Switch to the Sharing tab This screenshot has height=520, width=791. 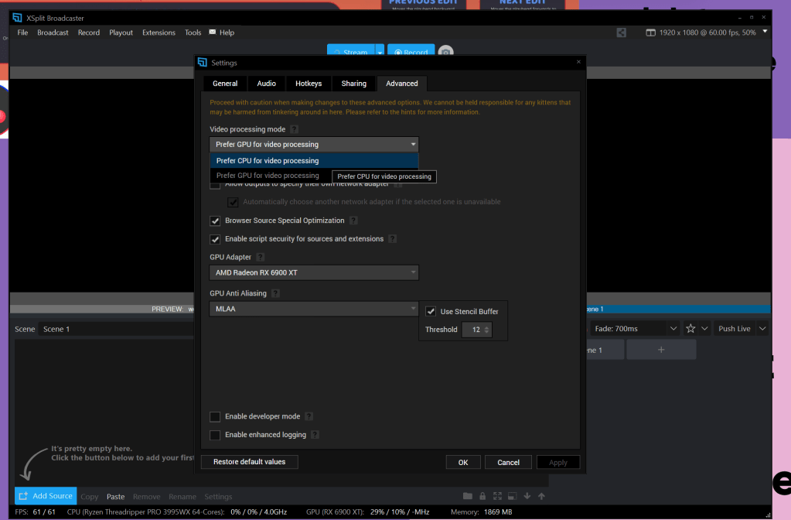(353, 84)
